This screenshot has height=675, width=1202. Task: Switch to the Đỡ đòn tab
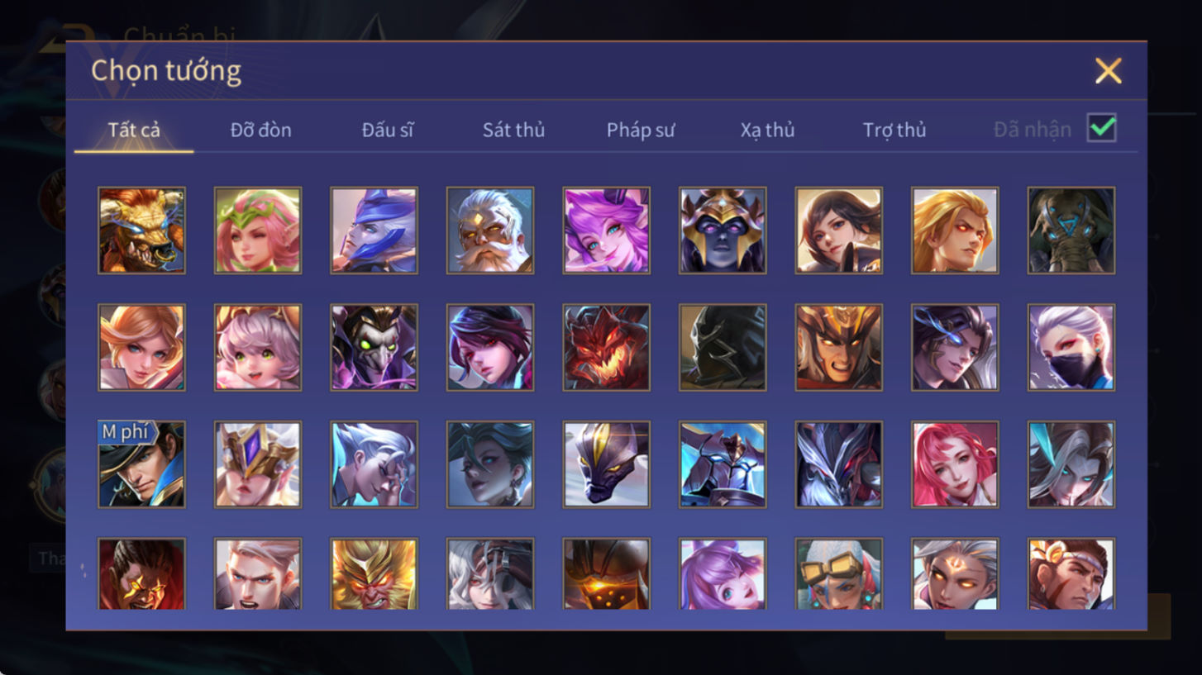point(260,130)
